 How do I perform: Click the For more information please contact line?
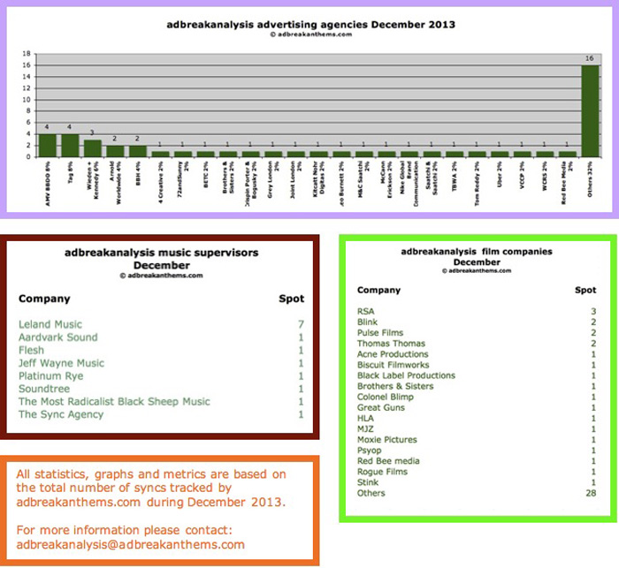point(125,530)
